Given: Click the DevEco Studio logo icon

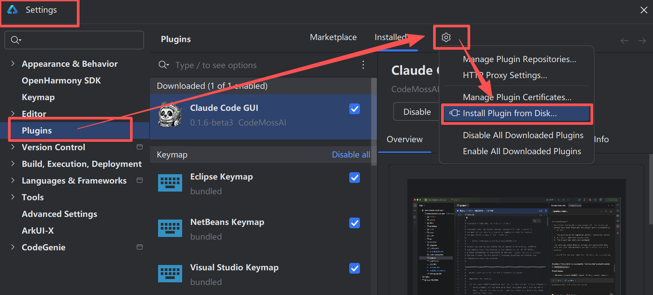Looking at the screenshot, I should (12, 10).
